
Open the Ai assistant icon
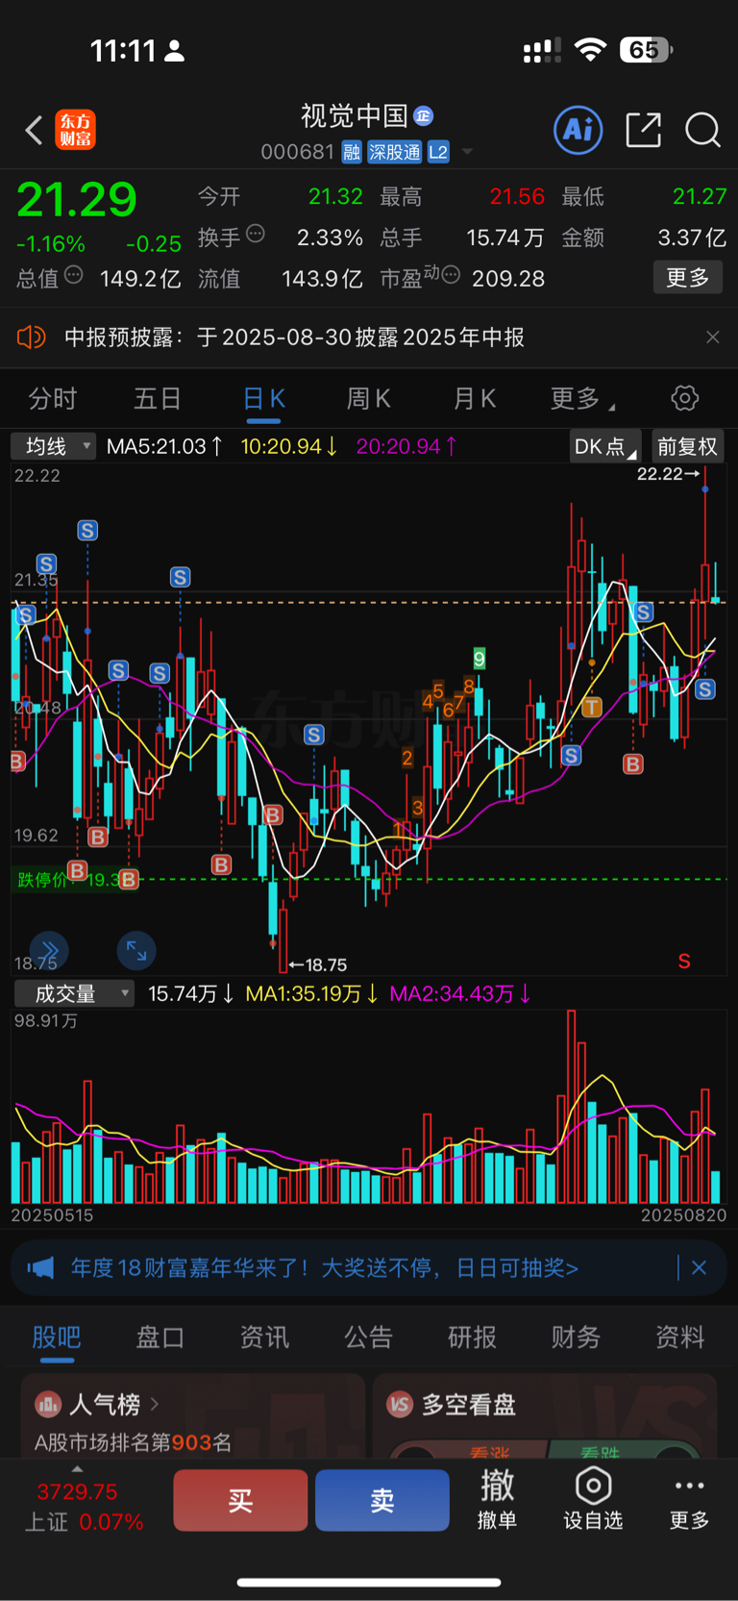tap(578, 130)
